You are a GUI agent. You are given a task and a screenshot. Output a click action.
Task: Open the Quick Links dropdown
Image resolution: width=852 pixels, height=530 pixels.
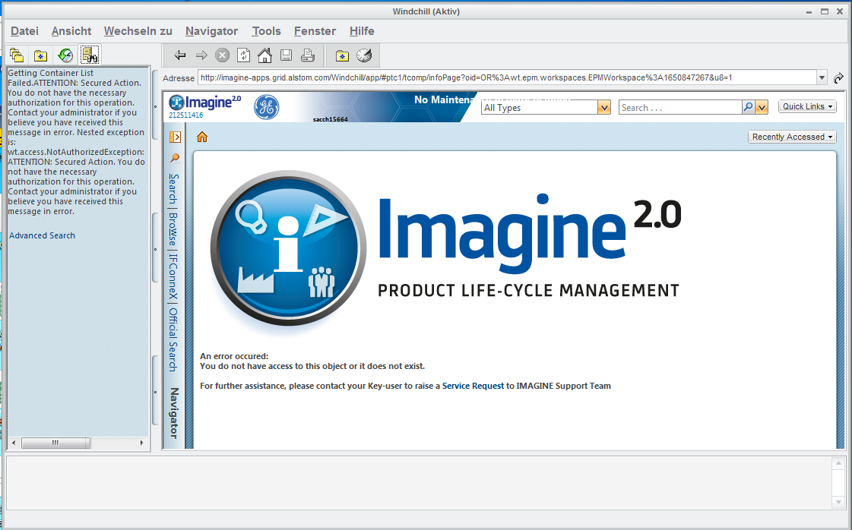pyautogui.click(x=807, y=106)
